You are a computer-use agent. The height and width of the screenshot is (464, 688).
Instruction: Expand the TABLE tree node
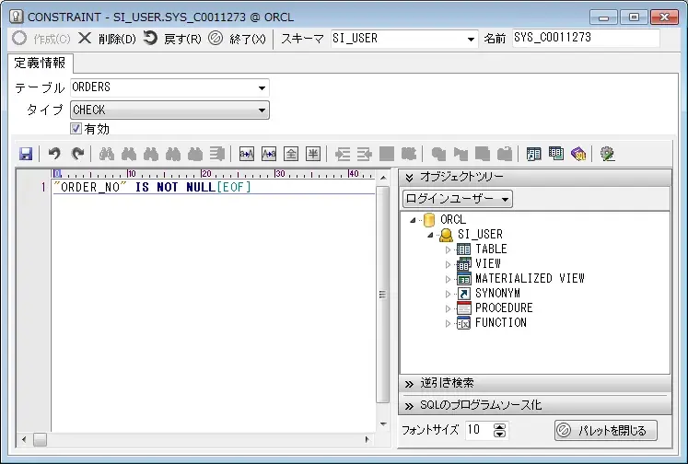point(448,249)
